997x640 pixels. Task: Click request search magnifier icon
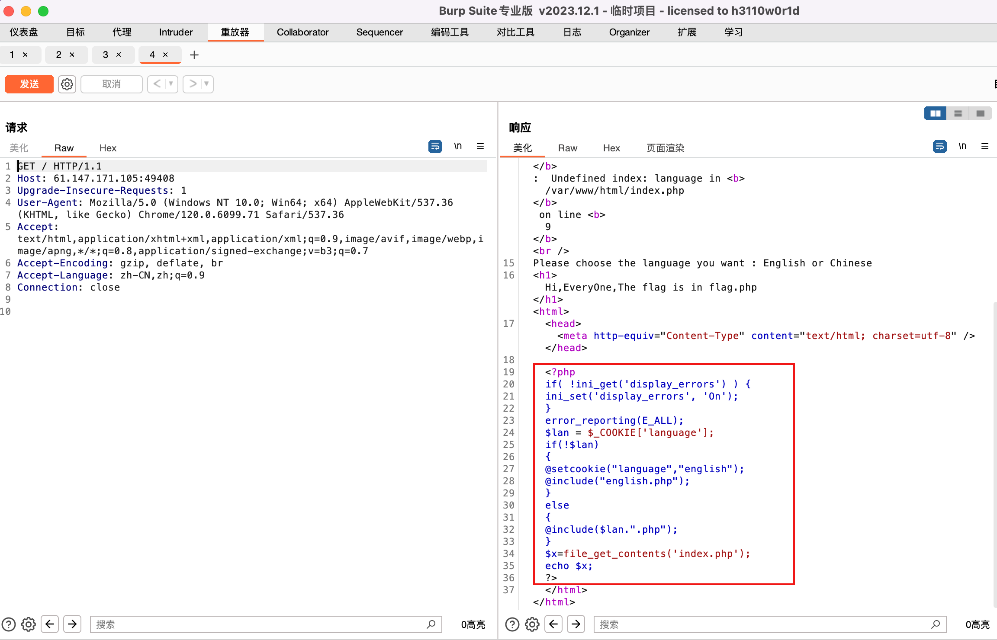431,624
